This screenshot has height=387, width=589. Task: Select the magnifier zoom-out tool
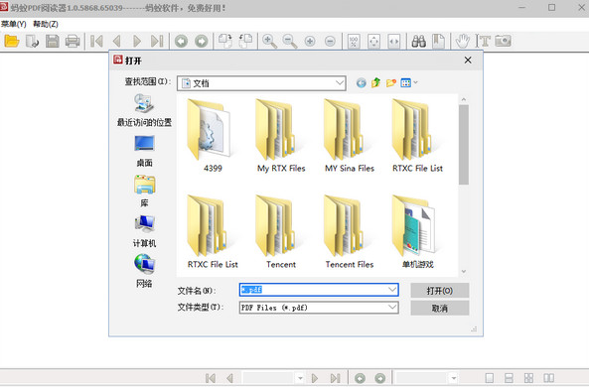coord(290,41)
